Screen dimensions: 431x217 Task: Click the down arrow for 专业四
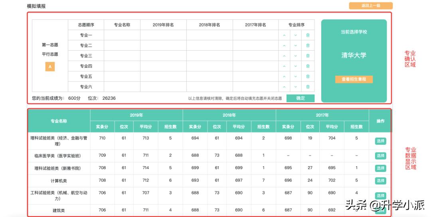tap(295, 66)
